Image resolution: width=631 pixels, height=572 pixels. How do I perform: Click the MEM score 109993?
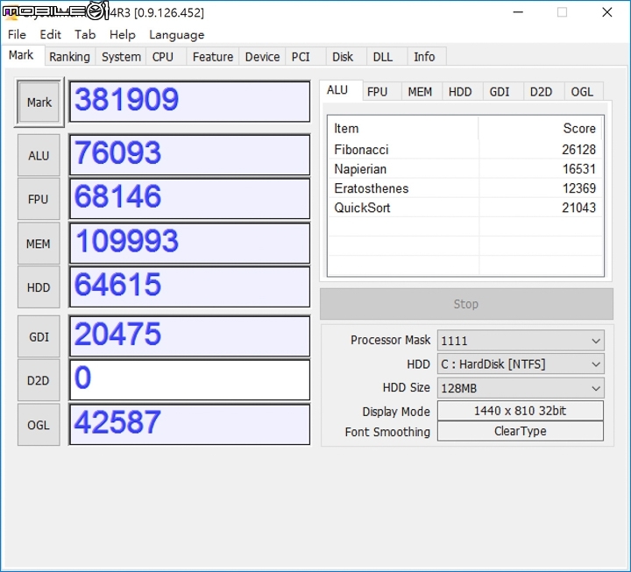click(x=189, y=243)
